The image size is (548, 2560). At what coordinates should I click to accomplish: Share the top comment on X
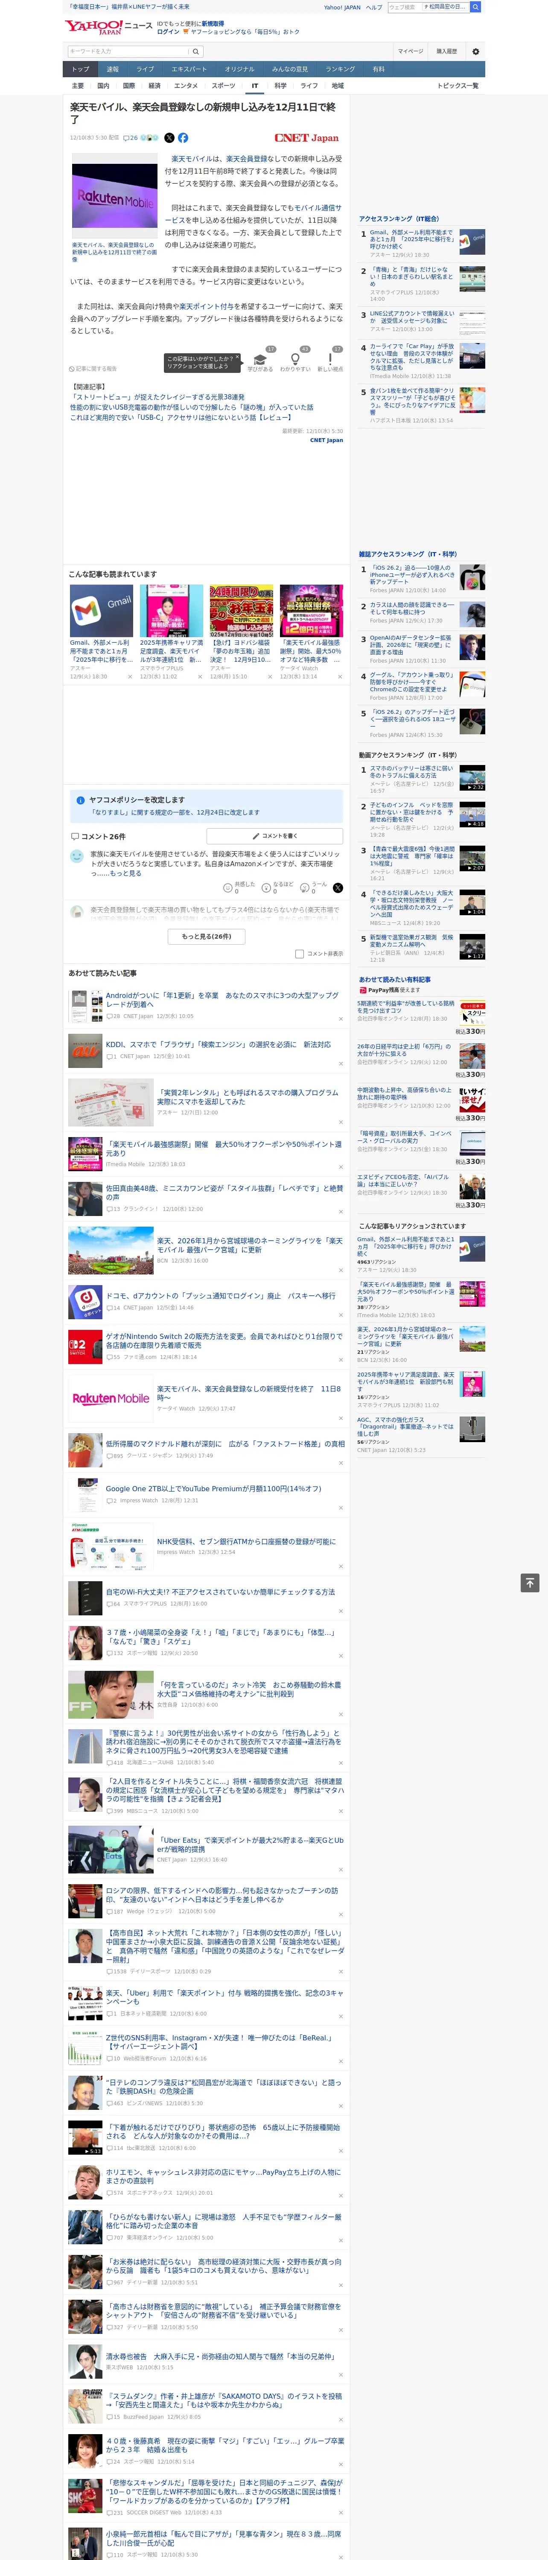(338, 887)
